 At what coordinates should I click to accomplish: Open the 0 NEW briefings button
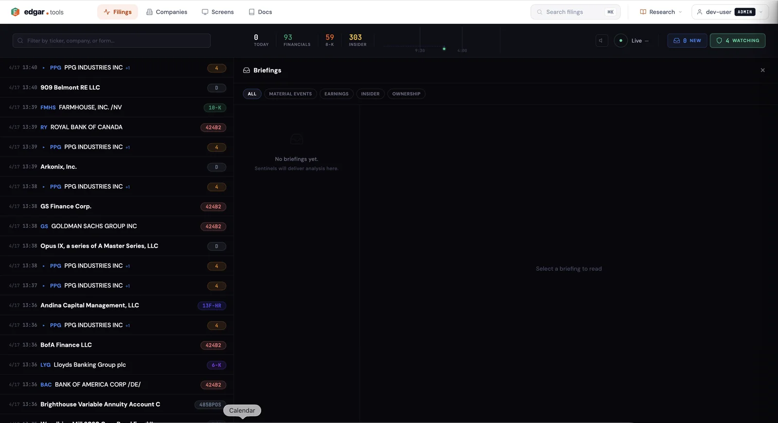coord(687,40)
